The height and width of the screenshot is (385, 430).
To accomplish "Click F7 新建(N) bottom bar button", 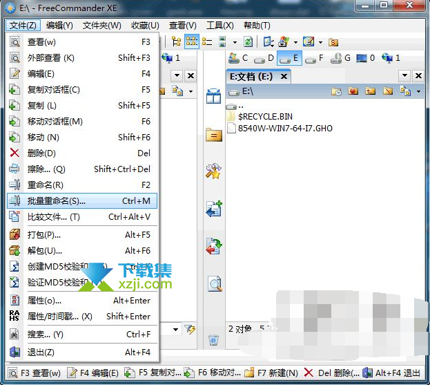I will tap(271, 373).
